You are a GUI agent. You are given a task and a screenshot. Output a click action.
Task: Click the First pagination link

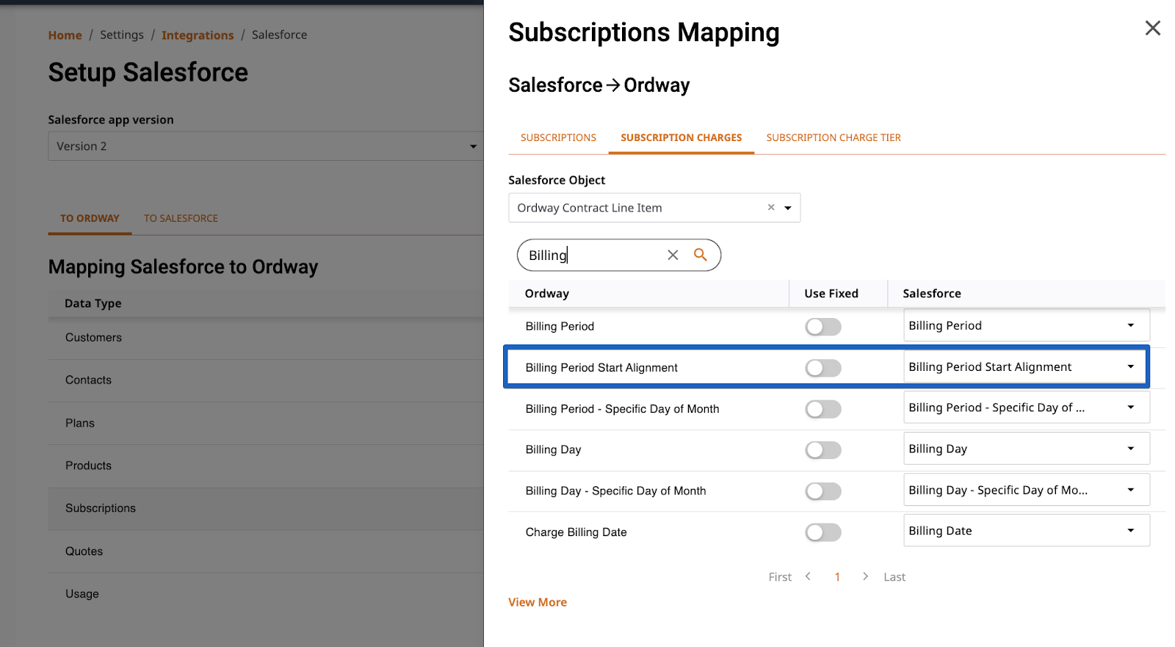pyautogui.click(x=780, y=577)
